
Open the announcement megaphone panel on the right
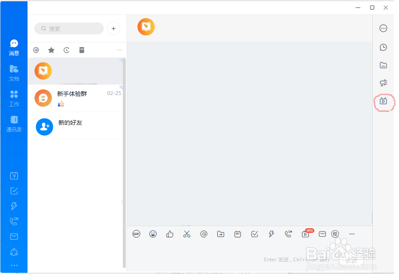pos(383,83)
